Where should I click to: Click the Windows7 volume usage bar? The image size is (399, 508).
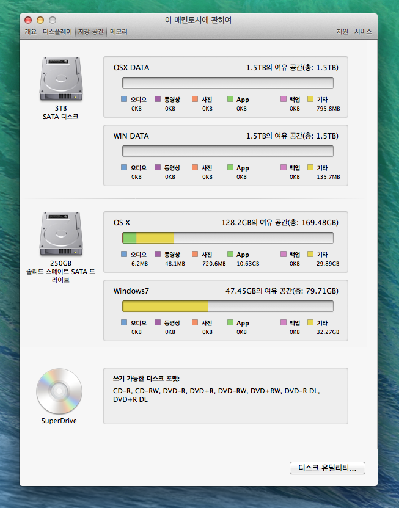227,306
